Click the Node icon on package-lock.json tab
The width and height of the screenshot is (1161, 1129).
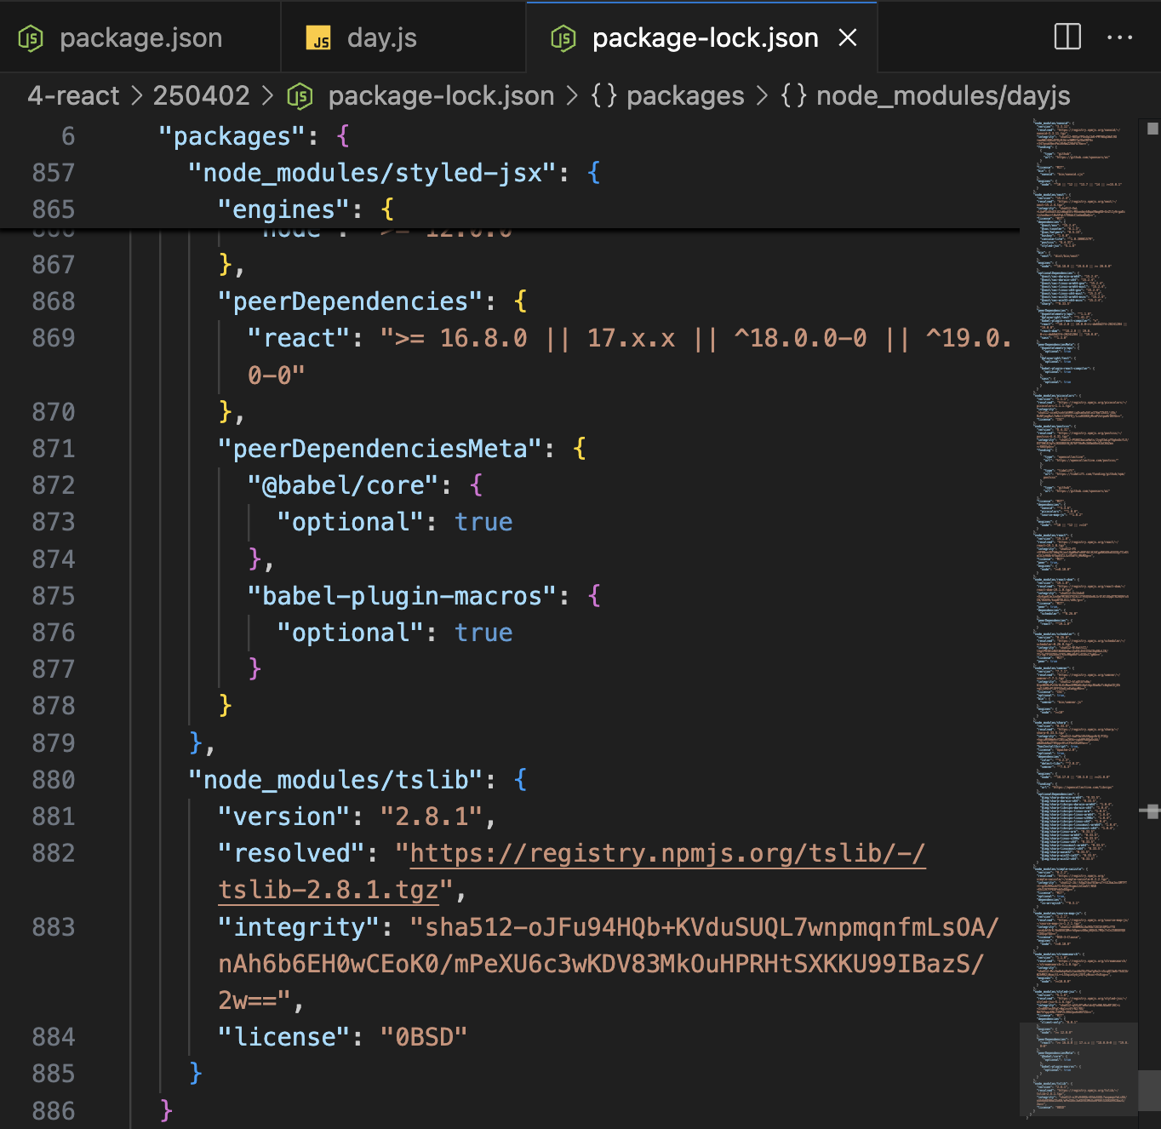[563, 38]
